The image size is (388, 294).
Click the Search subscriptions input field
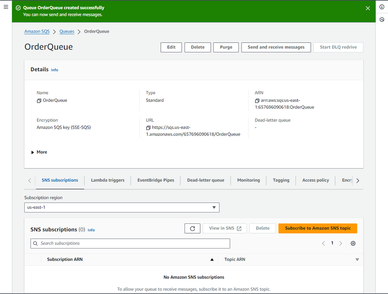[130, 243]
